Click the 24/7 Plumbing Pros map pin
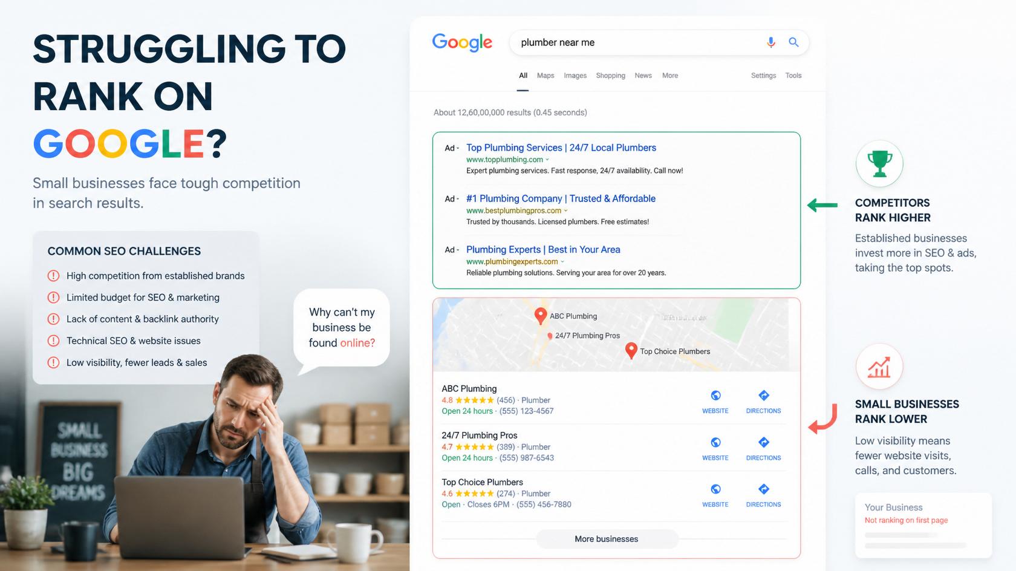1016x571 pixels. 550,336
